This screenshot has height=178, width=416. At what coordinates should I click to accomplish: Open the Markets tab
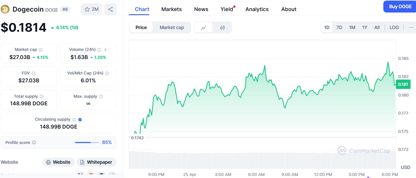[x=171, y=9]
